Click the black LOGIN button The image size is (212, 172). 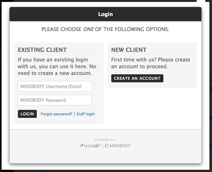pyautogui.click(x=27, y=114)
